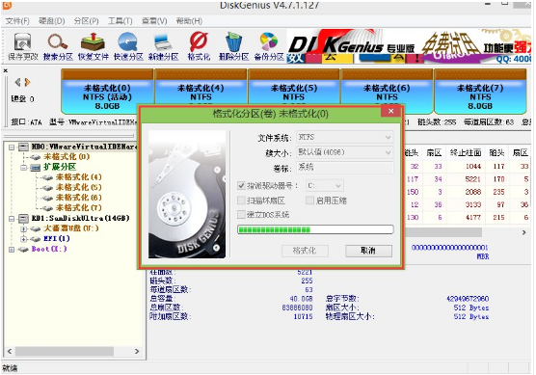Click the tree panel horizontal scrollbar
This screenshot has width=536, height=375.
coord(65,351)
